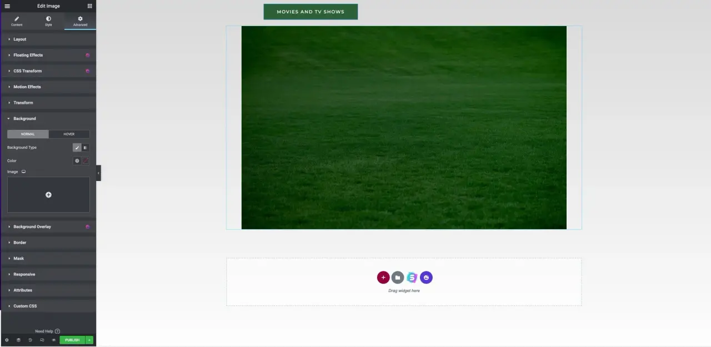Expand the Responsive section
This screenshot has width=711, height=347.
point(48,274)
